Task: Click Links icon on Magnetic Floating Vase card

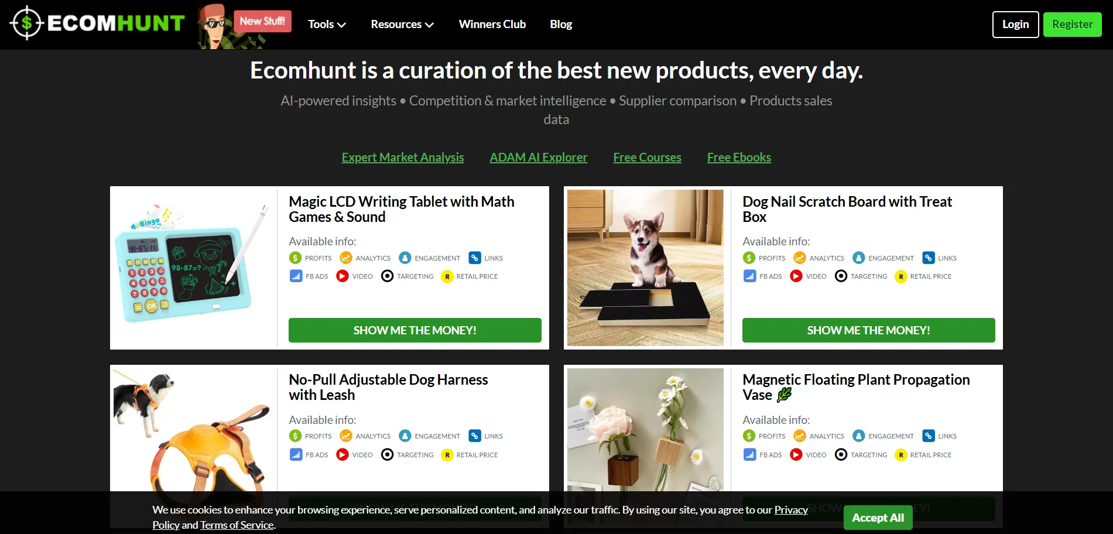Action: [x=929, y=436]
